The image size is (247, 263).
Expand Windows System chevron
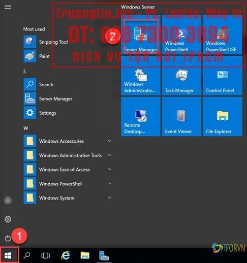pyautogui.click(x=110, y=197)
